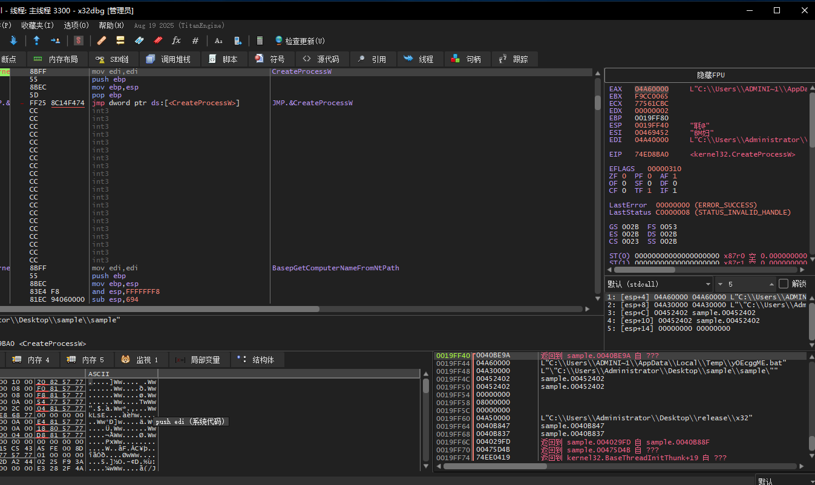Screen dimensions: 815x485
Task: Switch to the 跟踪 trace tab
Action: pyautogui.click(x=514, y=59)
